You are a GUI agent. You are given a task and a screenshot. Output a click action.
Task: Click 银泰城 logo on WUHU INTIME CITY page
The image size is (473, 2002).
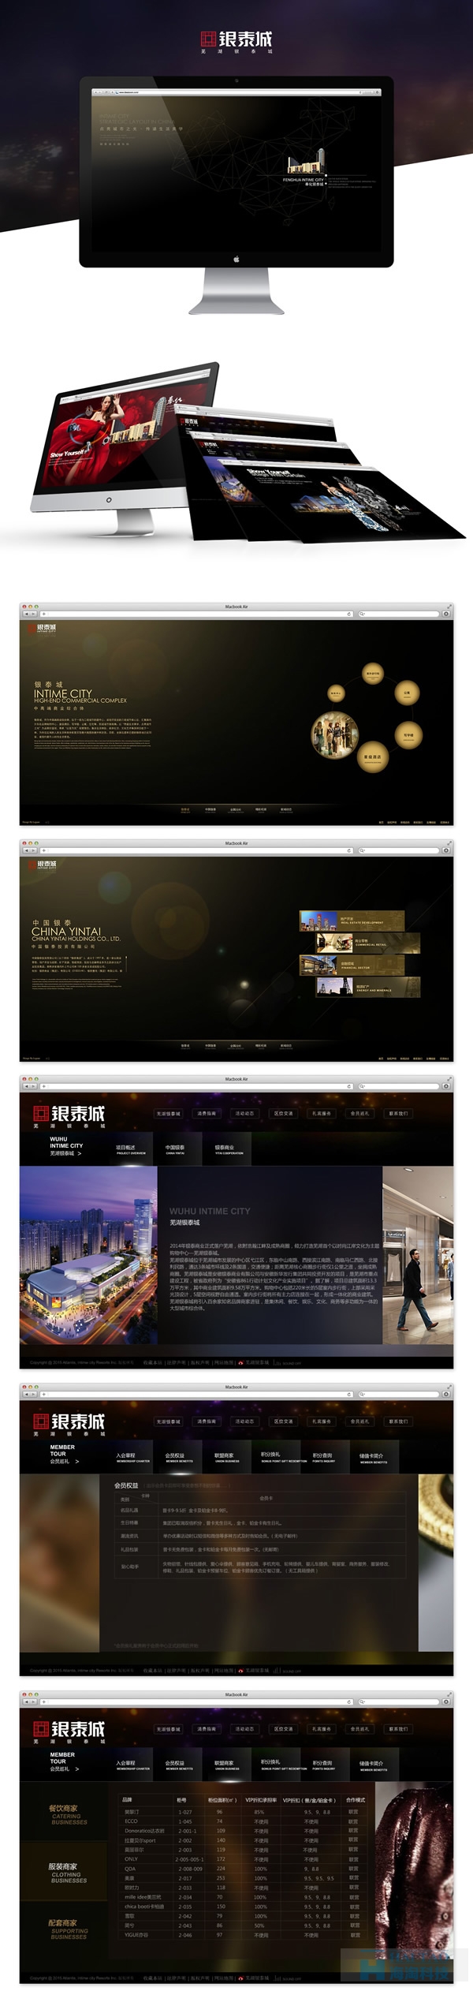tap(69, 1116)
